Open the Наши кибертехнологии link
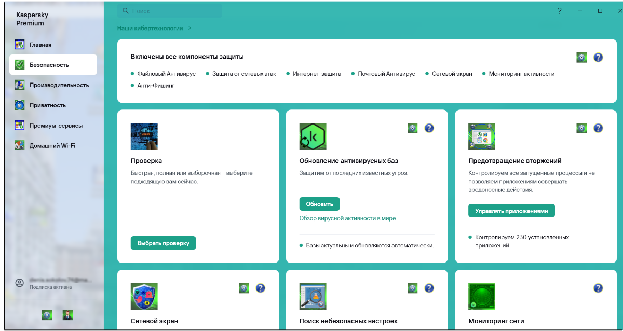Screen dimensions: 623x331 click(x=150, y=28)
